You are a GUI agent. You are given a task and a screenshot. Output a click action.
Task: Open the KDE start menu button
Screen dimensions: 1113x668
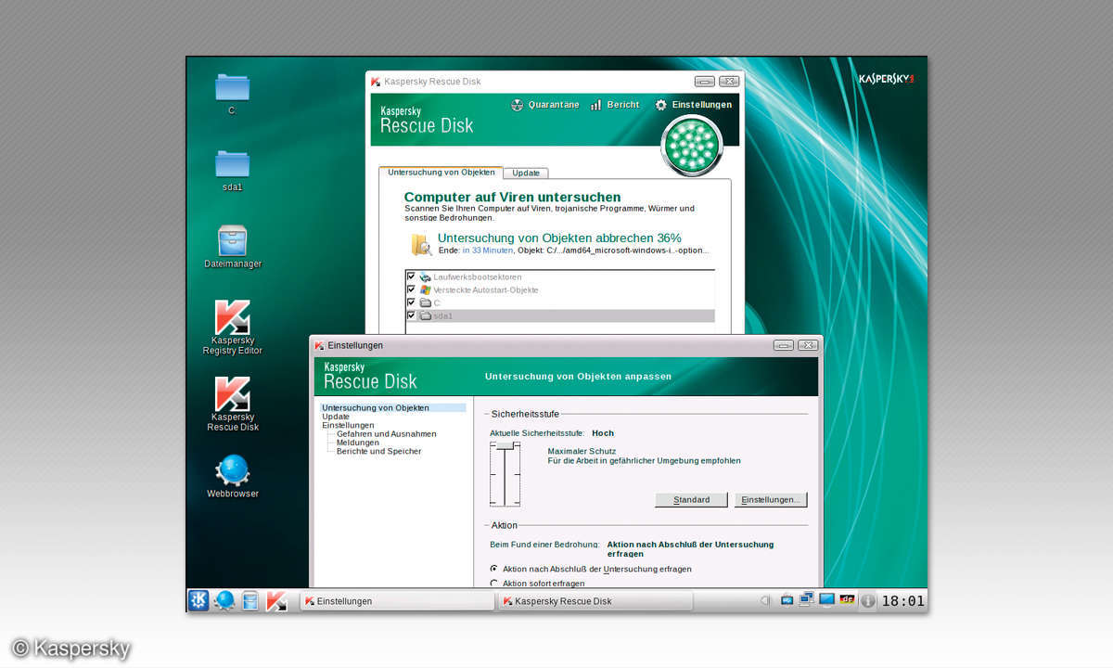coord(198,600)
